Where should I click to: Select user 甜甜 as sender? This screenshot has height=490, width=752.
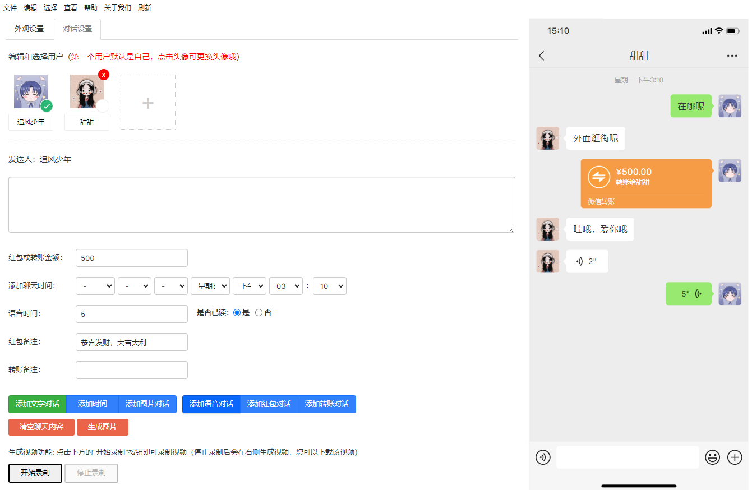pos(87,93)
